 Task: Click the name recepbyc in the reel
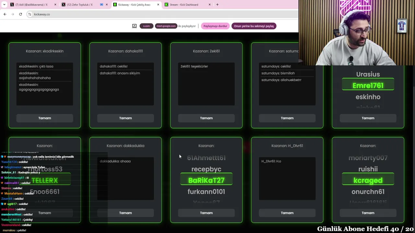[x=206, y=169]
